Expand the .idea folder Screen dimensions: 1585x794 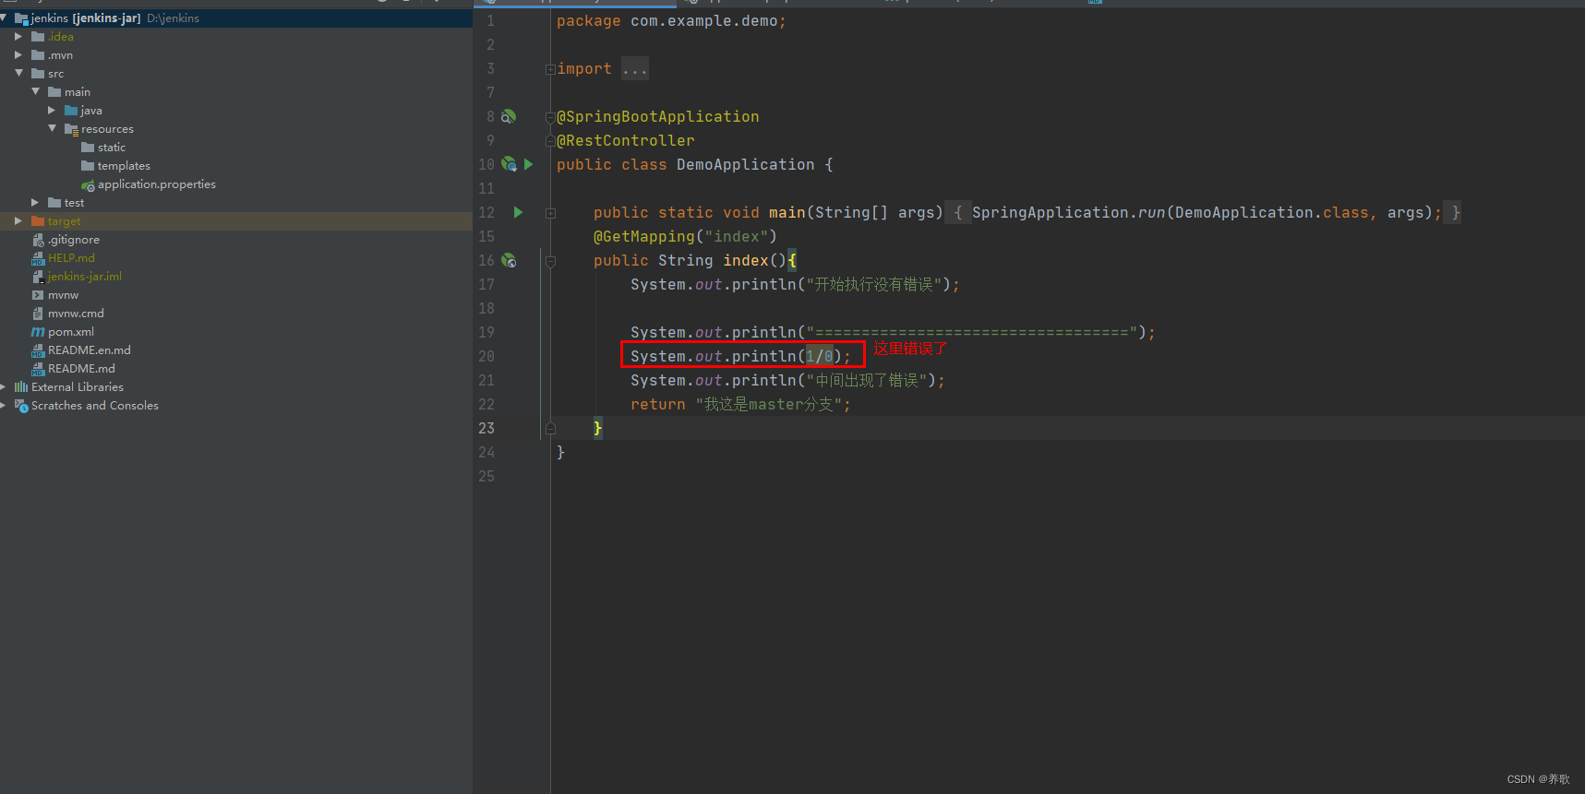pyautogui.click(x=18, y=37)
